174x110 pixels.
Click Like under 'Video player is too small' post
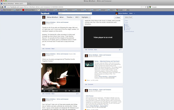(86, 50)
